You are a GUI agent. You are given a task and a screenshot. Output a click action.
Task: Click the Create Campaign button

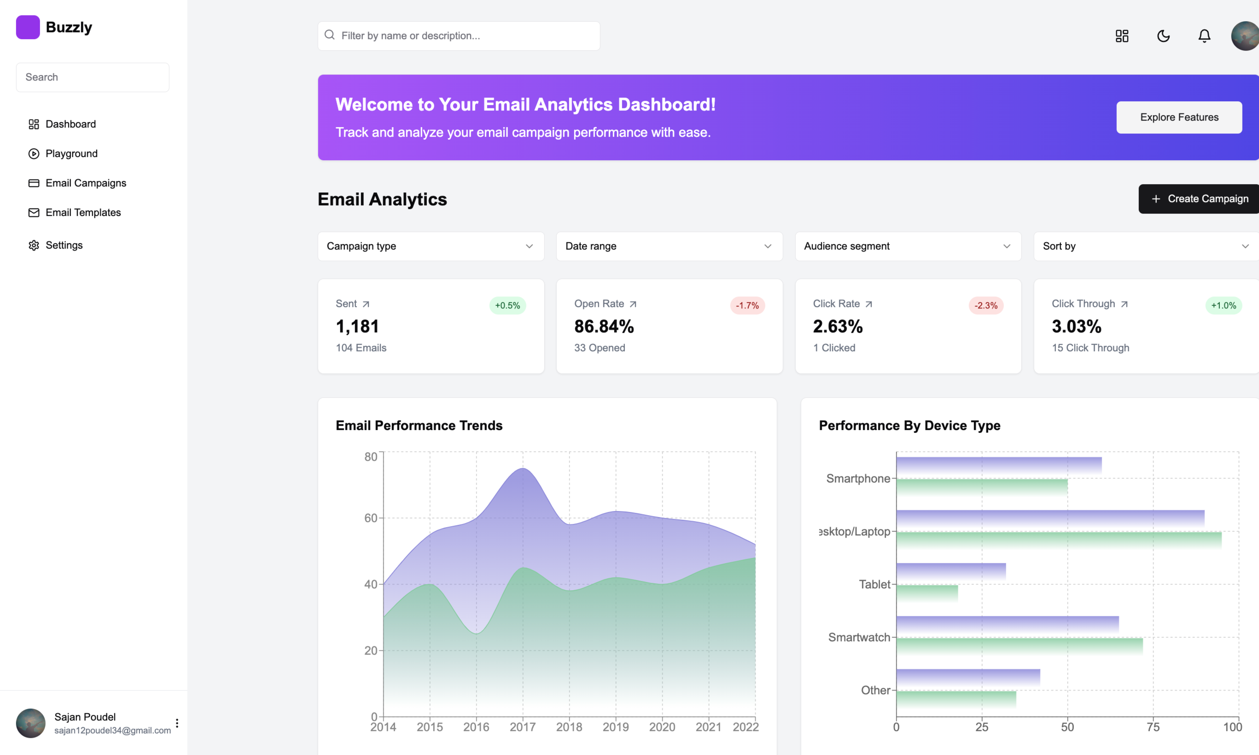(1199, 199)
